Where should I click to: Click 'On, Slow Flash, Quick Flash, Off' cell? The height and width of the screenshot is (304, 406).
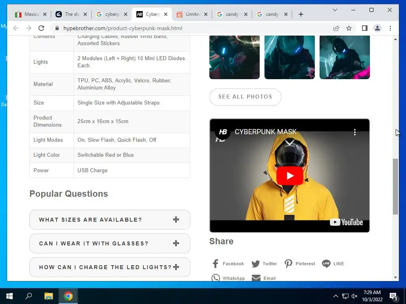tap(132, 140)
